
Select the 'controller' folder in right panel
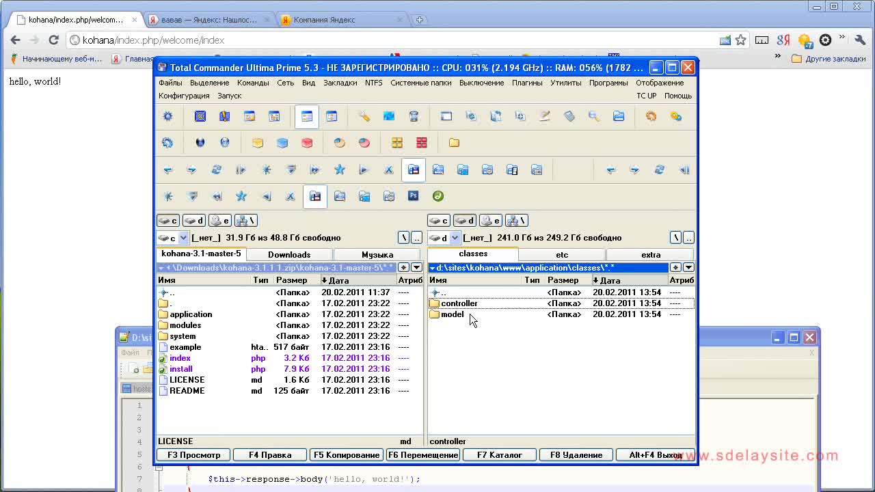tap(459, 303)
